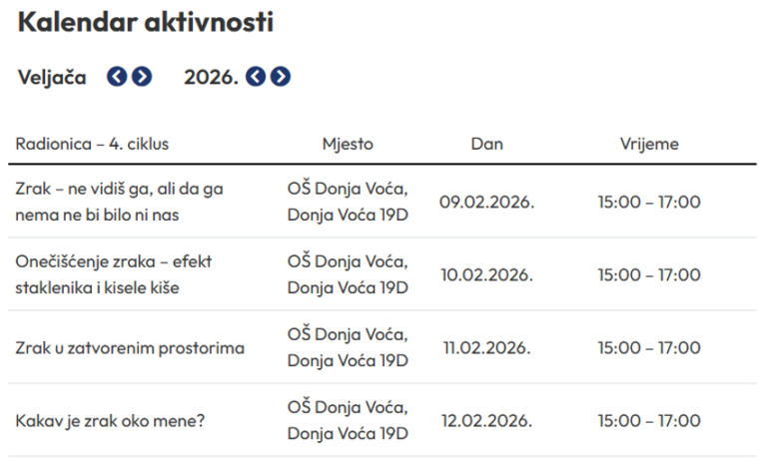Click the Dan column header
This screenshot has height=469, width=769.
click(486, 144)
